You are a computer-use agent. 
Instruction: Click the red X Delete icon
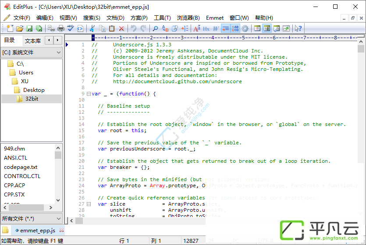tap(121, 28)
